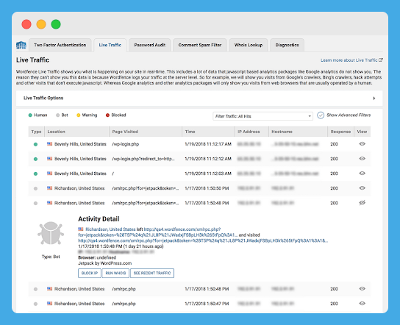The image size is (400, 325).
Task: Click the Time column header
Action: point(208,132)
